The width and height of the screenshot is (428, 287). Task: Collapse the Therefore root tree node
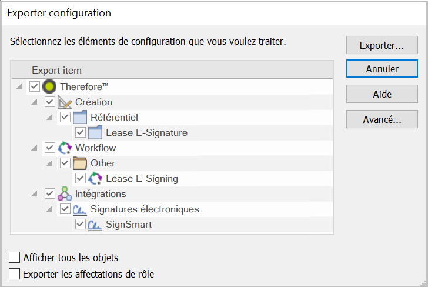(x=19, y=87)
